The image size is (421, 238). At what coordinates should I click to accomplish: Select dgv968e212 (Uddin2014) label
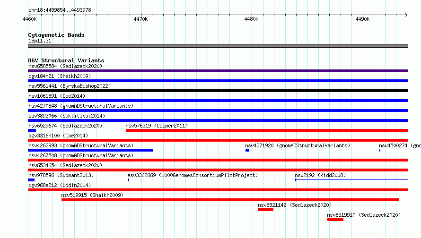[x=60, y=185]
